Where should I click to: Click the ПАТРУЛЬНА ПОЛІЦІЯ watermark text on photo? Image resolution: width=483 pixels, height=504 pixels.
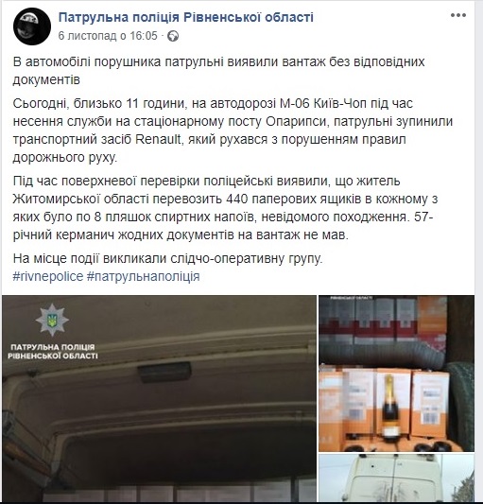[53, 352]
